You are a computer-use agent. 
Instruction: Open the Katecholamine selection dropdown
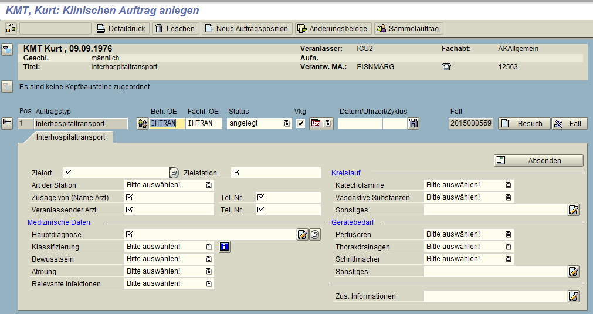(509, 185)
